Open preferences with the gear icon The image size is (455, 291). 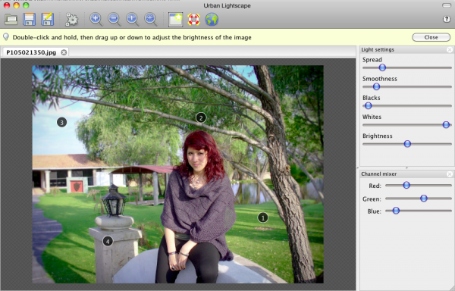71,20
